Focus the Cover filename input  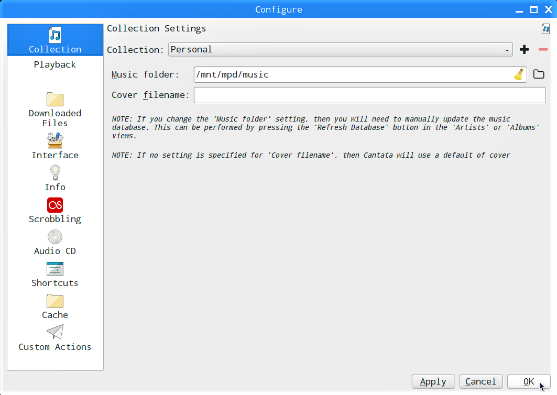[369, 95]
